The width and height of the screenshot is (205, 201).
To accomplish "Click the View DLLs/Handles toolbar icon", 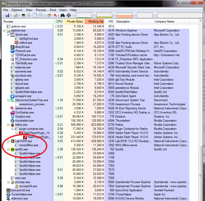I will tap(41, 15).
